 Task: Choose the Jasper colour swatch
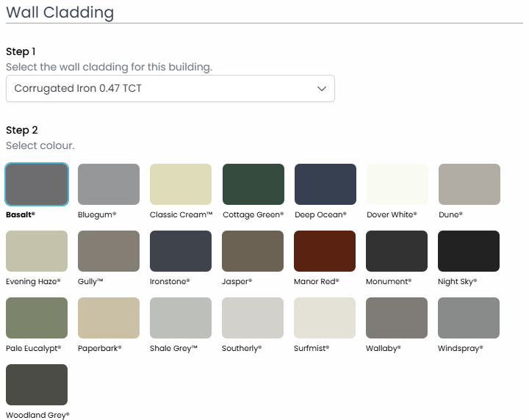point(253,251)
